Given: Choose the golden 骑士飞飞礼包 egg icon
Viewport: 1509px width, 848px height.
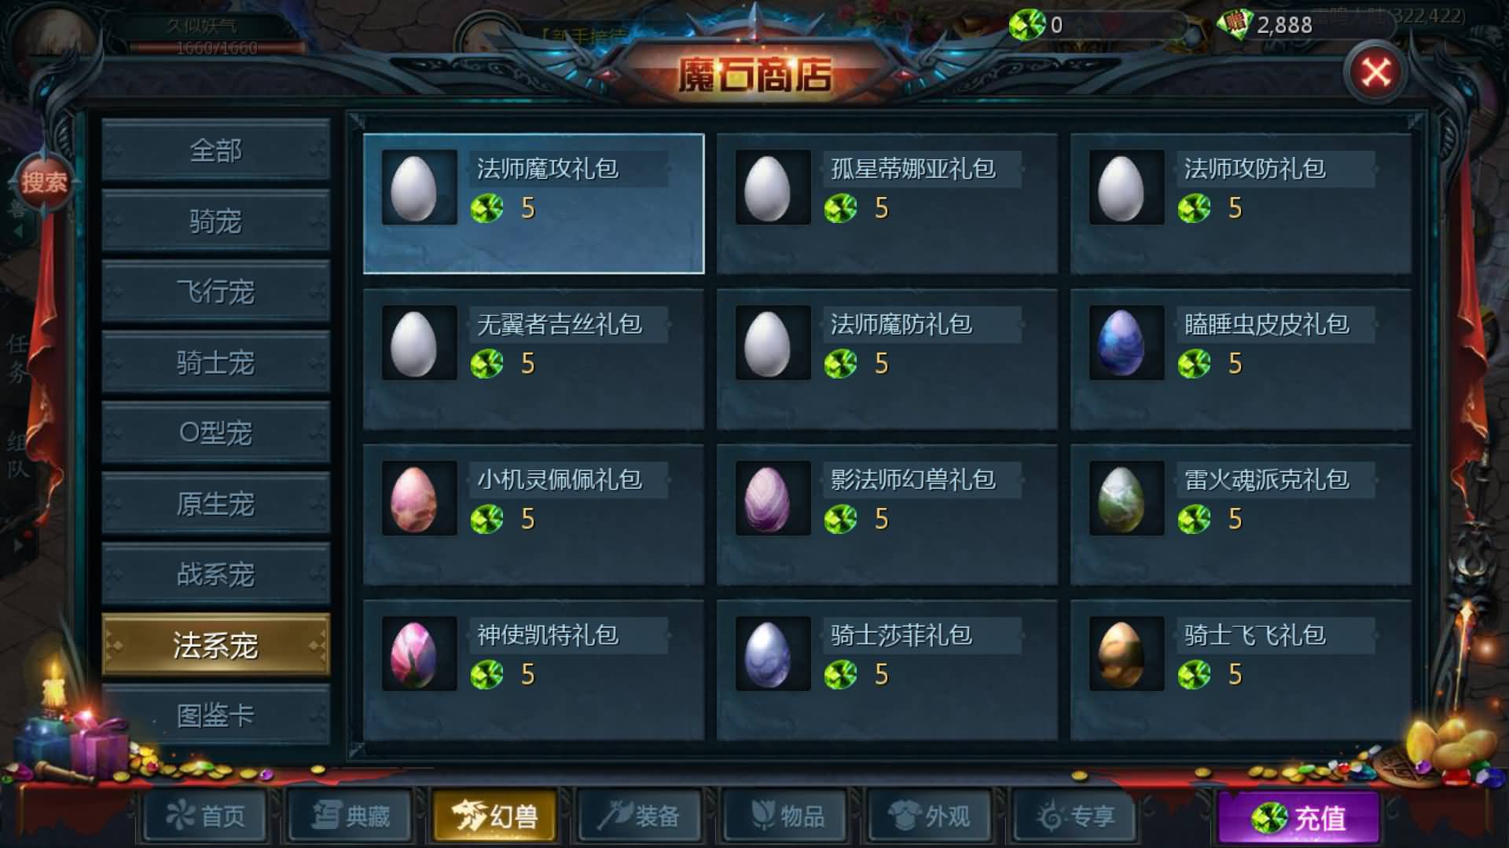Looking at the screenshot, I should pos(1126,654).
